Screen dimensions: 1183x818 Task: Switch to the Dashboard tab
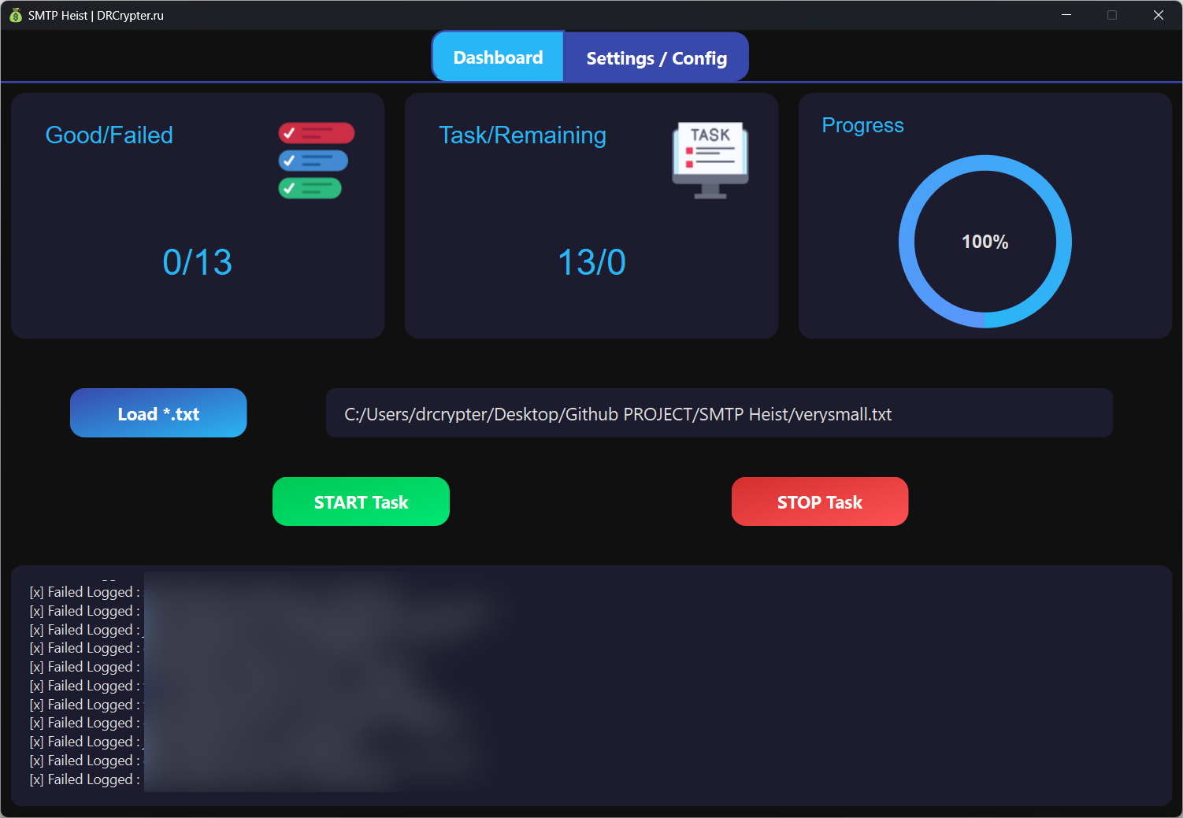[498, 56]
